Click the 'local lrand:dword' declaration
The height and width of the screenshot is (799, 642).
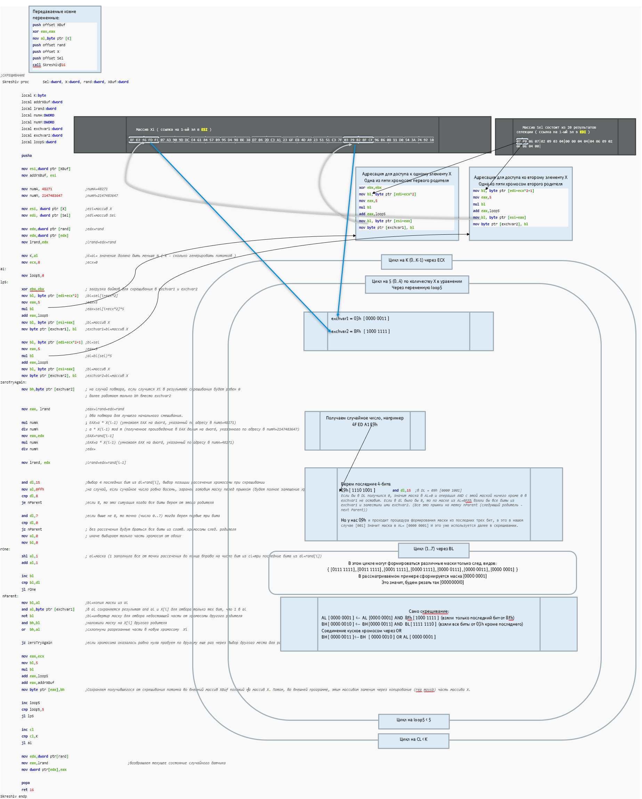[39, 108]
